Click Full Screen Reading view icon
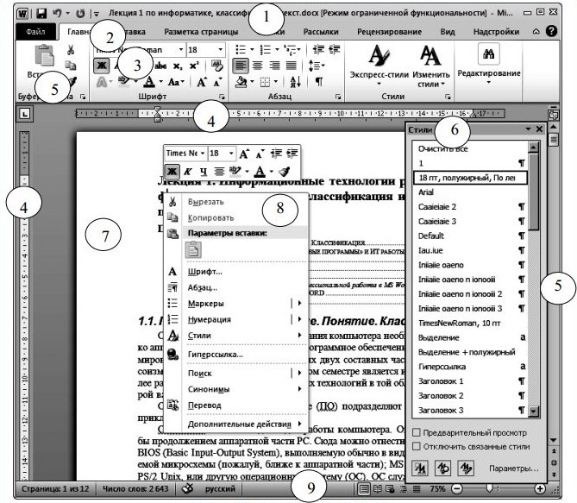 click(377, 488)
